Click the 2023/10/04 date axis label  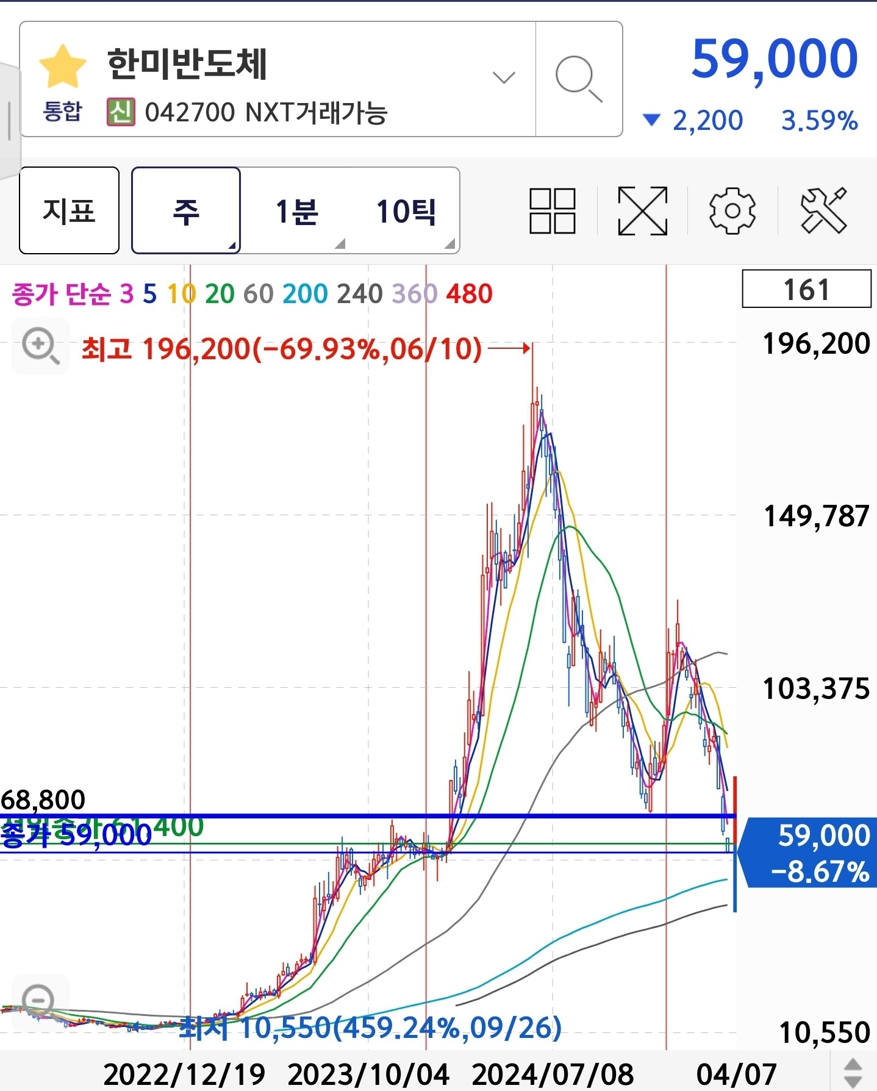[x=368, y=1073]
